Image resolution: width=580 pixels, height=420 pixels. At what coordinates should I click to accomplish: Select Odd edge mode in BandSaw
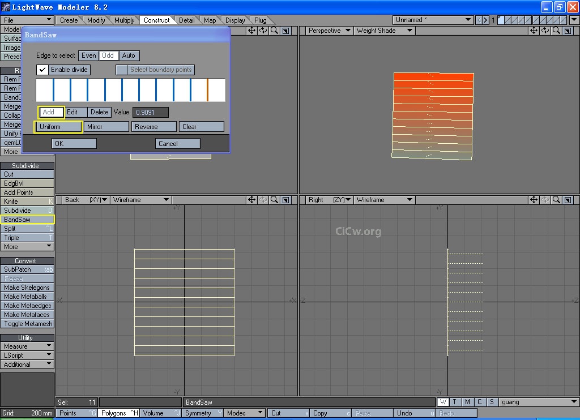coord(108,55)
